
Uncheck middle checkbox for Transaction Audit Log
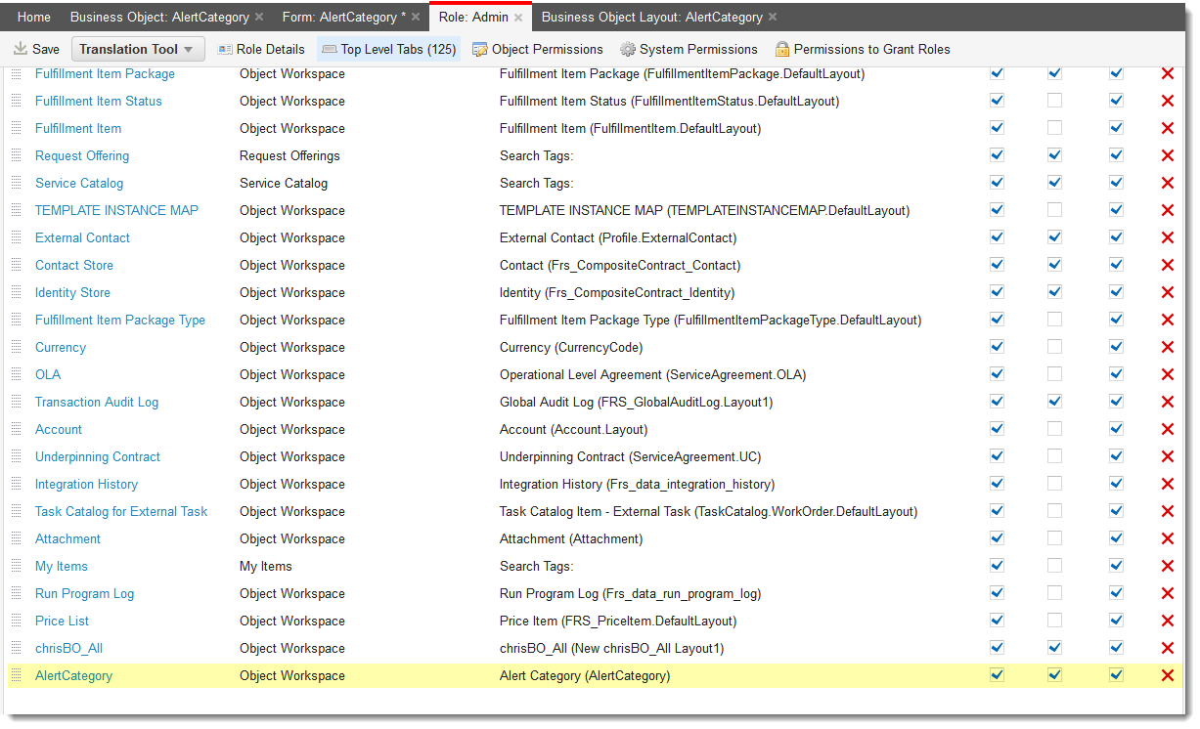[x=1054, y=401]
